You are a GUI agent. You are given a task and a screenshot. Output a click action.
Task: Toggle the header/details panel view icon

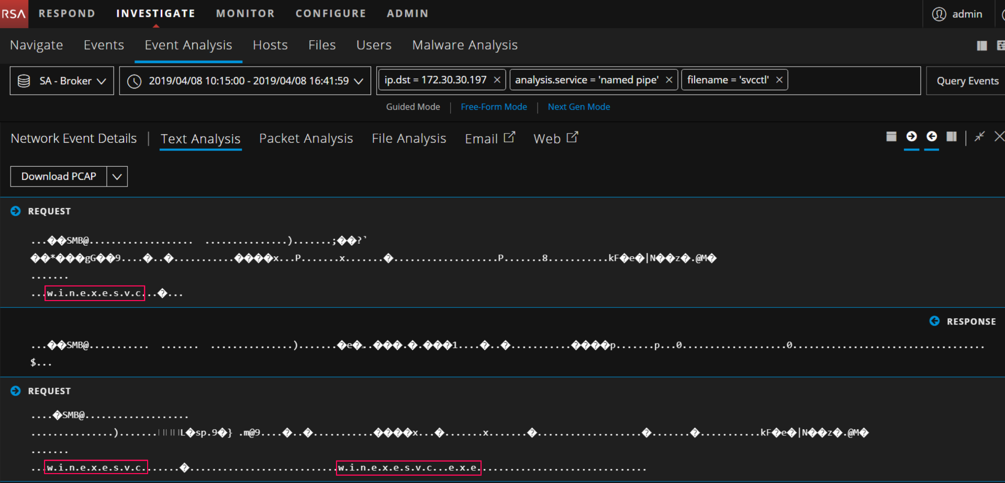click(891, 137)
